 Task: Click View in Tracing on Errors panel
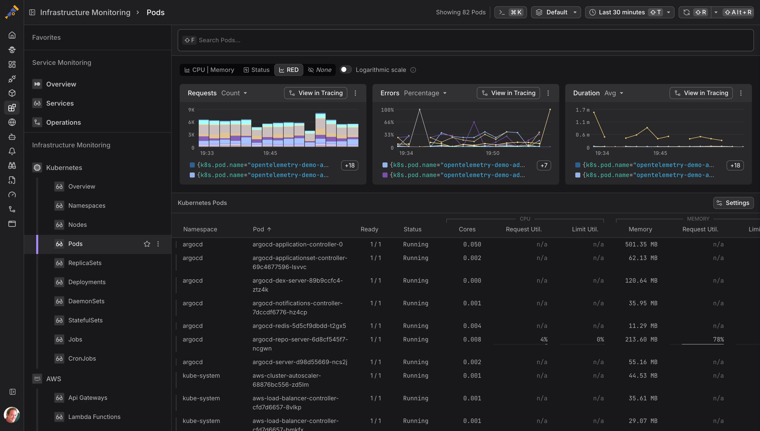508,93
